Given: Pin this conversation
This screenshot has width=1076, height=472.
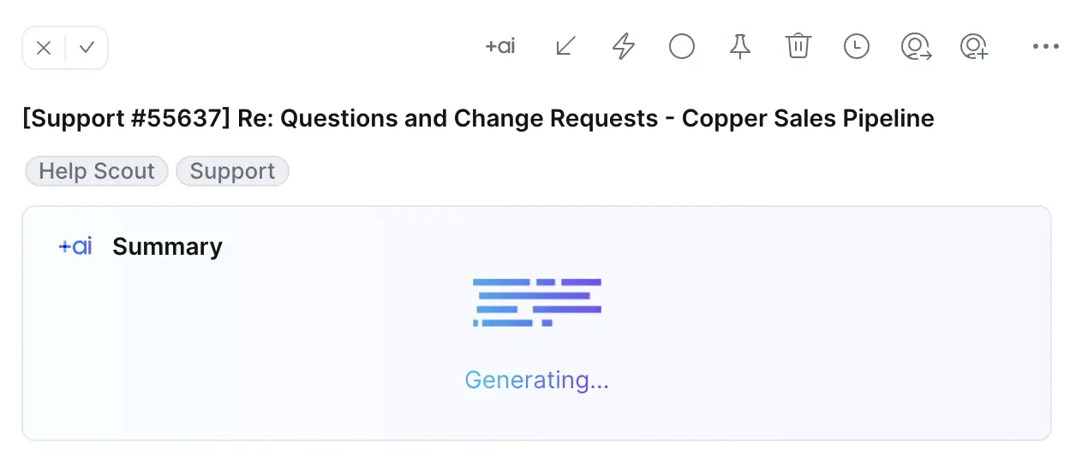Looking at the screenshot, I should (x=740, y=46).
